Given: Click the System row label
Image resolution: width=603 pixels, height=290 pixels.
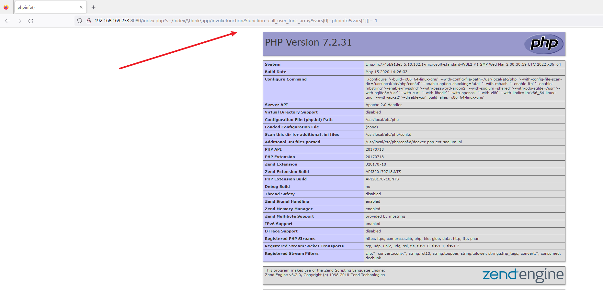Looking at the screenshot, I should [x=273, y=64].
